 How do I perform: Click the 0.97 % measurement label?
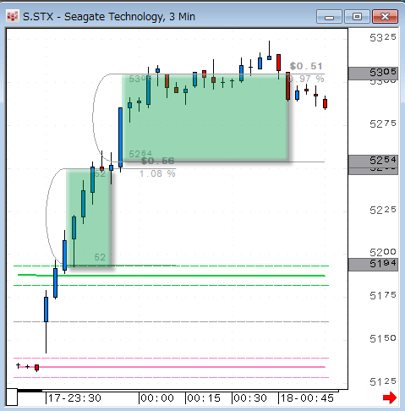(306, 79)
